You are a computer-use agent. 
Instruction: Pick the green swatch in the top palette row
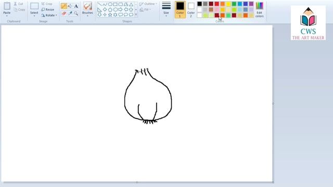(234, 4)
